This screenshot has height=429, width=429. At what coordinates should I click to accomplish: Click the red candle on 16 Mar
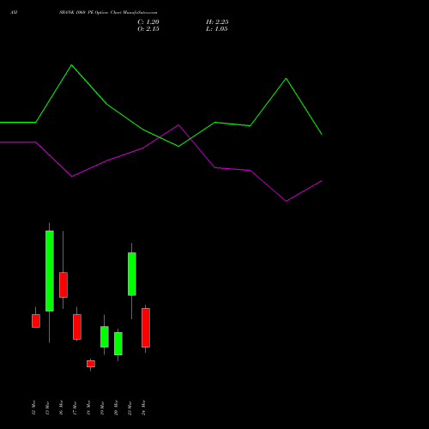pos(63,285)
